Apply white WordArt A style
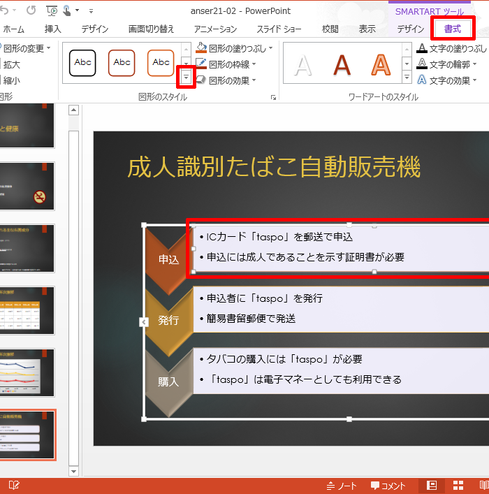Viewport: 489px width, 494px height. [x=302, y=65]
